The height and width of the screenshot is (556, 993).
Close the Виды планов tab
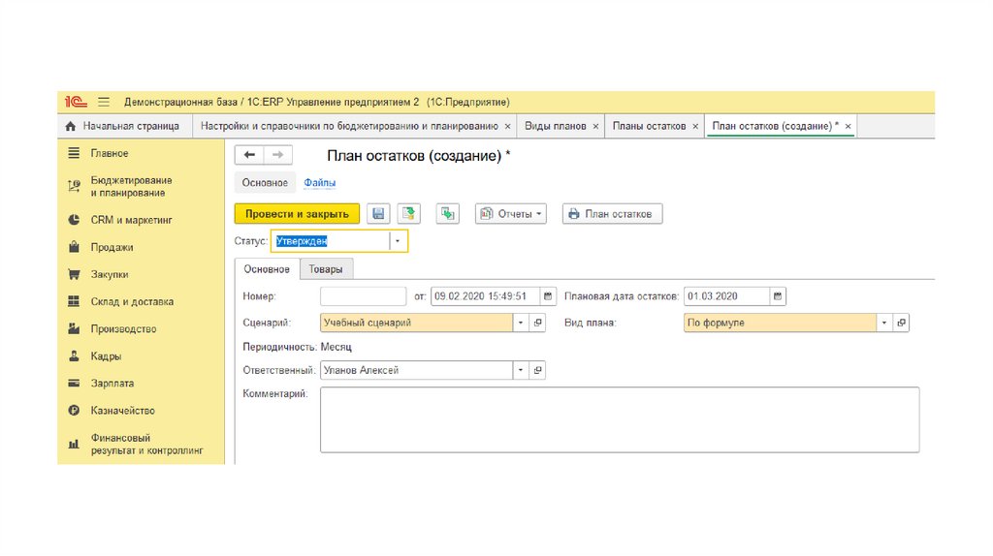594,127
